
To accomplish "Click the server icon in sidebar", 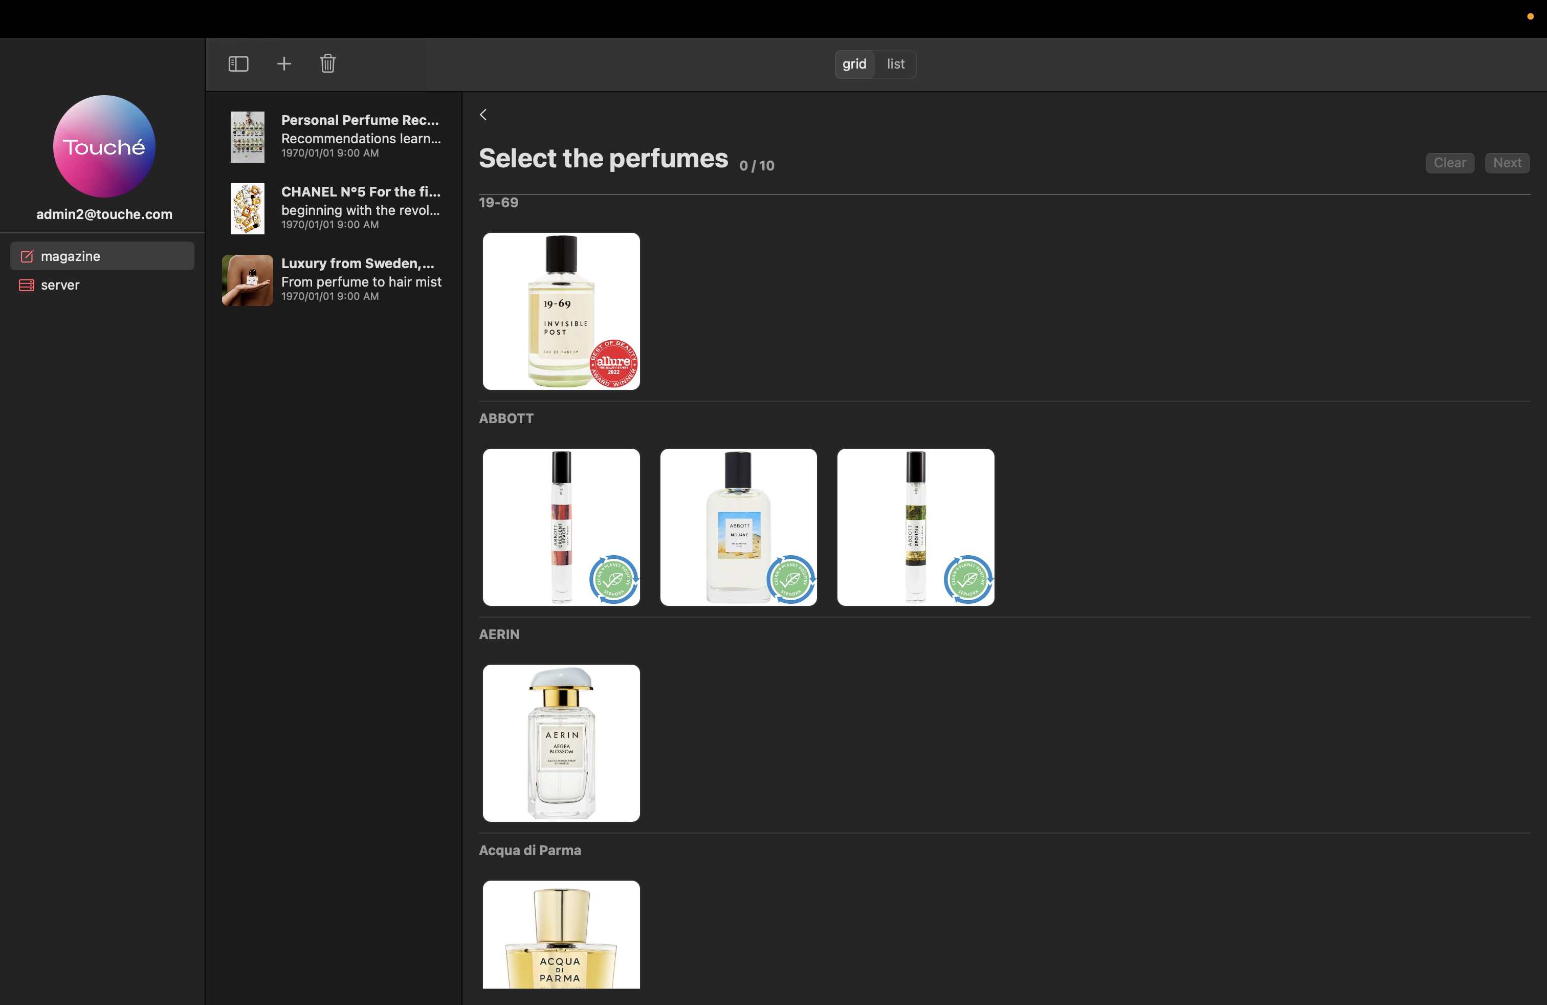I will pyautogui.click(x=27, y=285).
